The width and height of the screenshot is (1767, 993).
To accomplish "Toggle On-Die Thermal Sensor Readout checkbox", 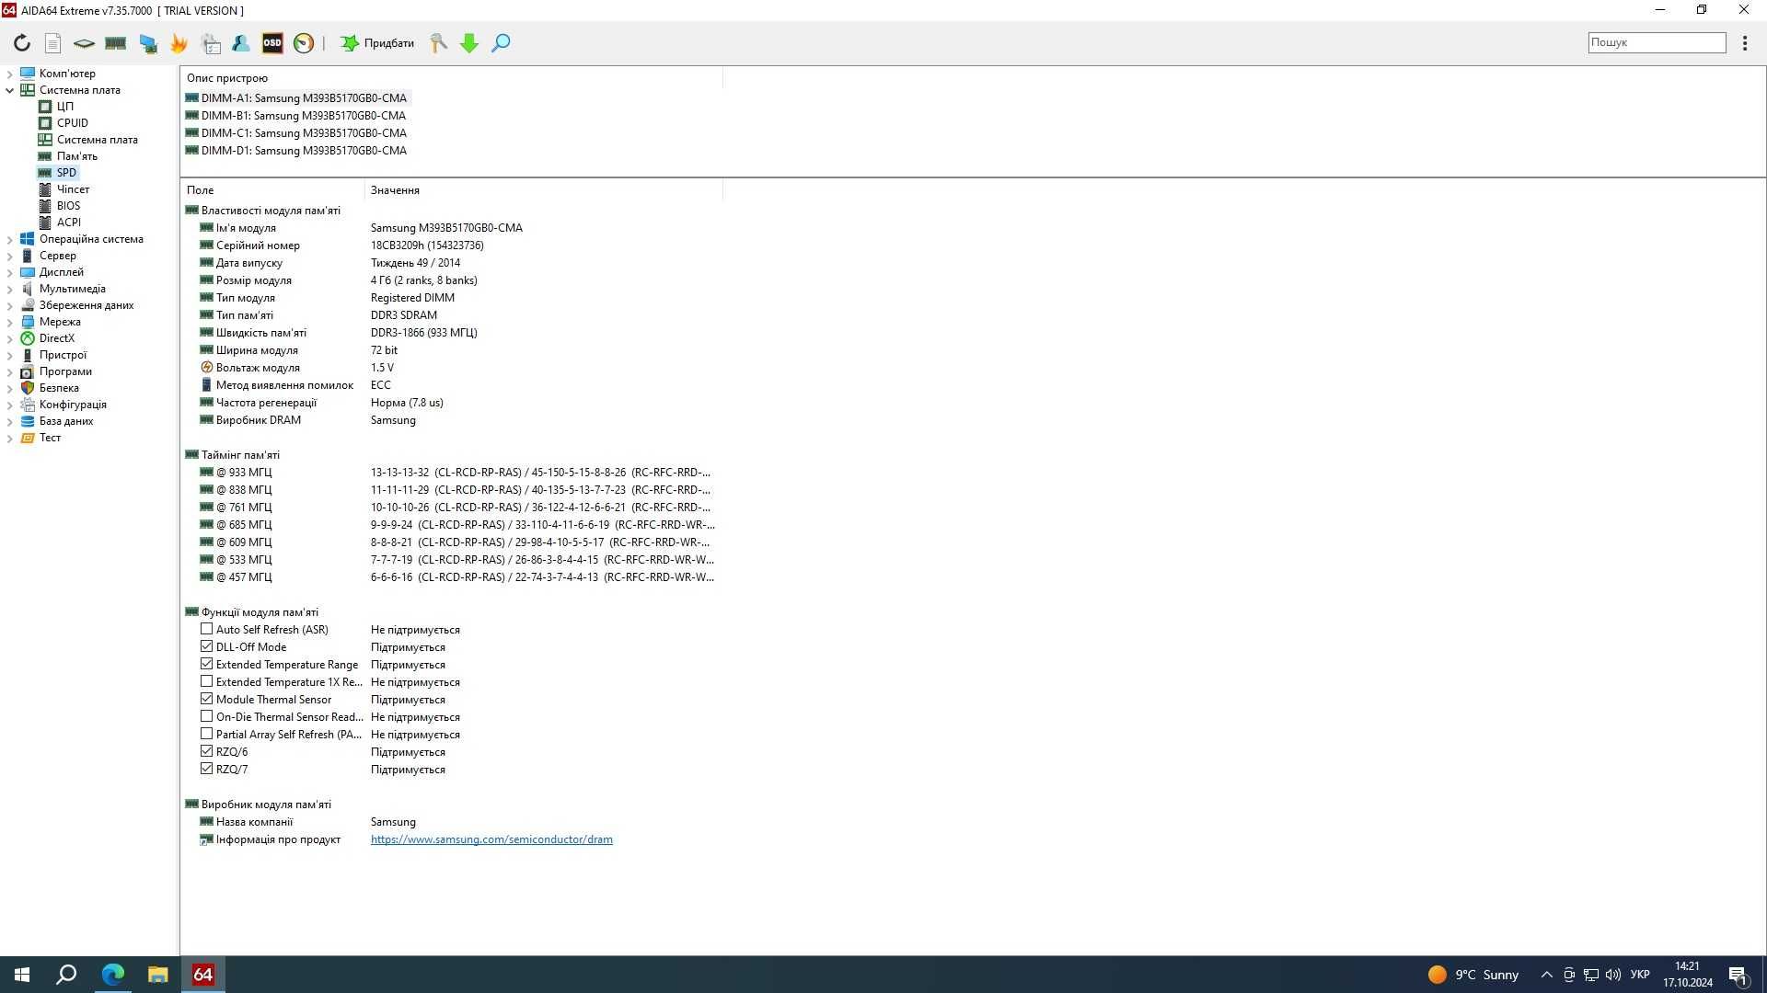I will [206, 716].
